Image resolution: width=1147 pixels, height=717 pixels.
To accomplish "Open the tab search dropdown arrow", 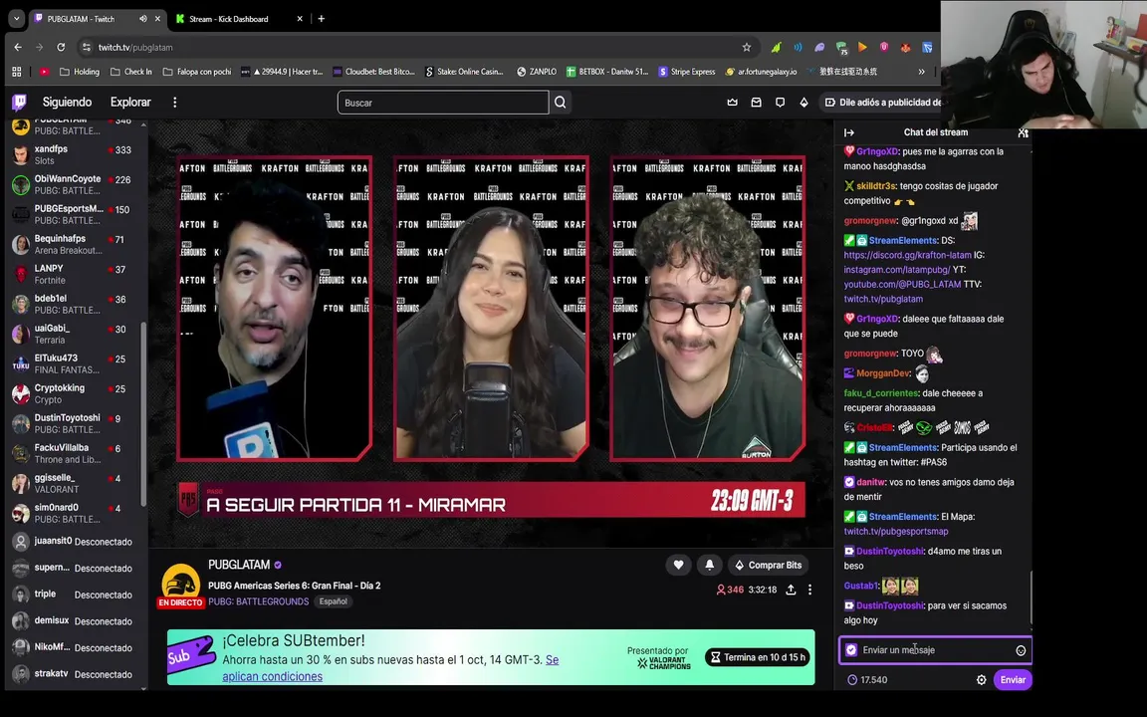I will click(x=16, y=19).
